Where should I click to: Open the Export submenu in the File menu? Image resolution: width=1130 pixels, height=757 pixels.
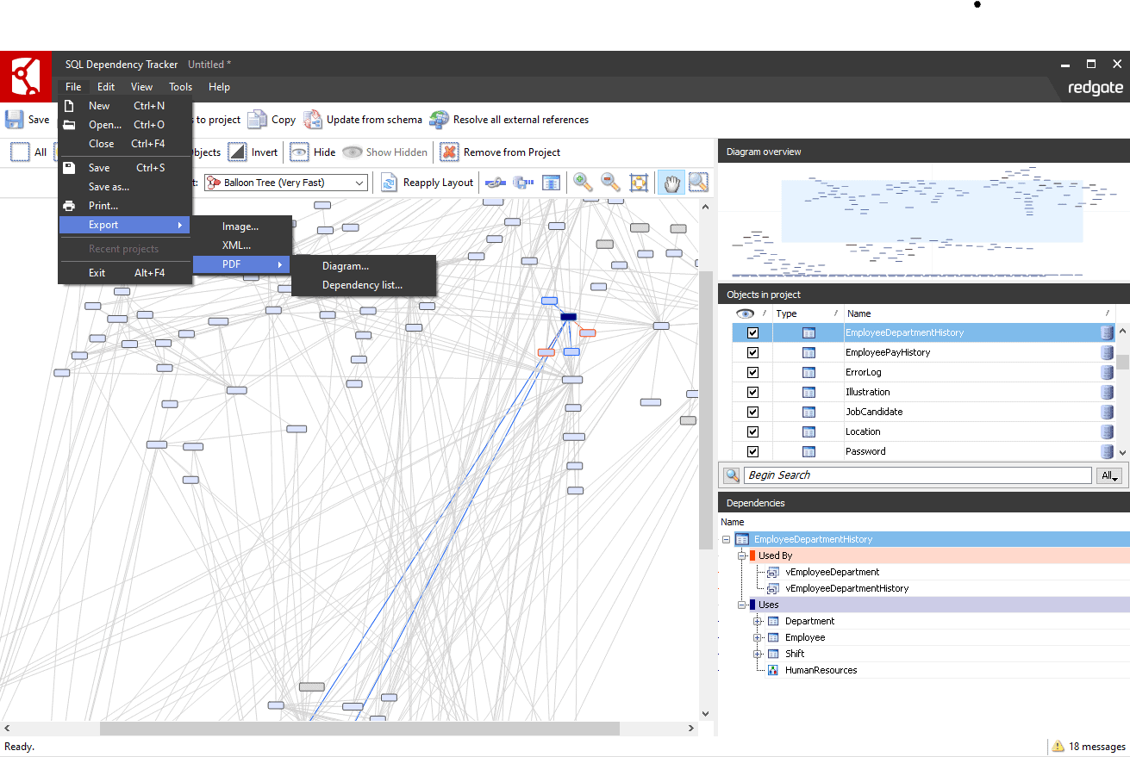pos(125,225)
